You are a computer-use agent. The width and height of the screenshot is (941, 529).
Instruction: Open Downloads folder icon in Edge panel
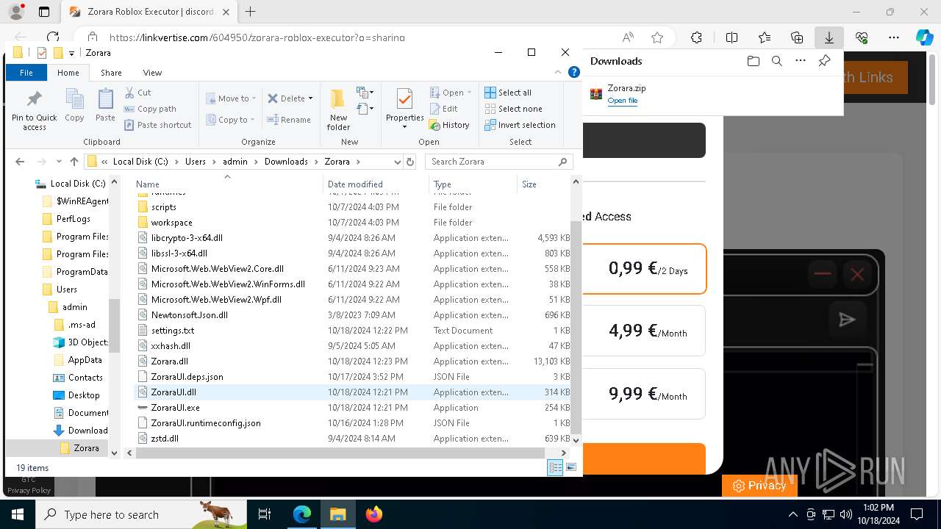(753, 61)
